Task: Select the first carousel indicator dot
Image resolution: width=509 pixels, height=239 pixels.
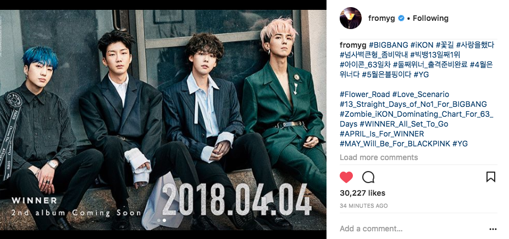Action: coord(159,220)
